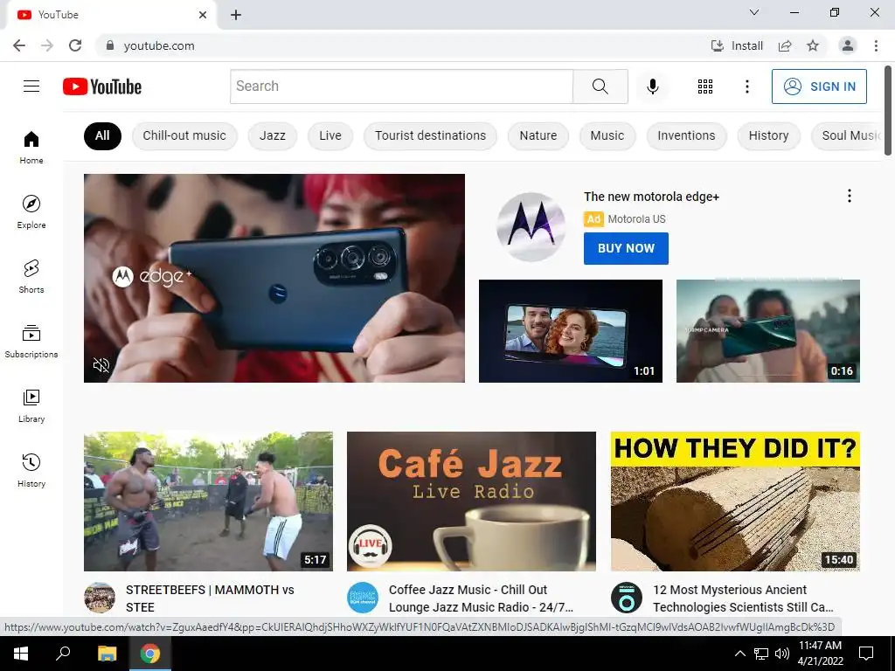Select the Inventions filter chip
Viewport: 895px width, 671px height.
686,135
